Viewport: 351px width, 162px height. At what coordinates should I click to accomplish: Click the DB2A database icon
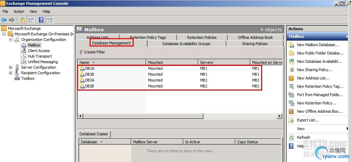point(82,80)
